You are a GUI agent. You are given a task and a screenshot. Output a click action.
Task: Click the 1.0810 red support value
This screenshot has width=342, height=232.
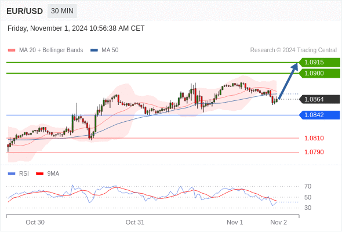click(314, 138)
